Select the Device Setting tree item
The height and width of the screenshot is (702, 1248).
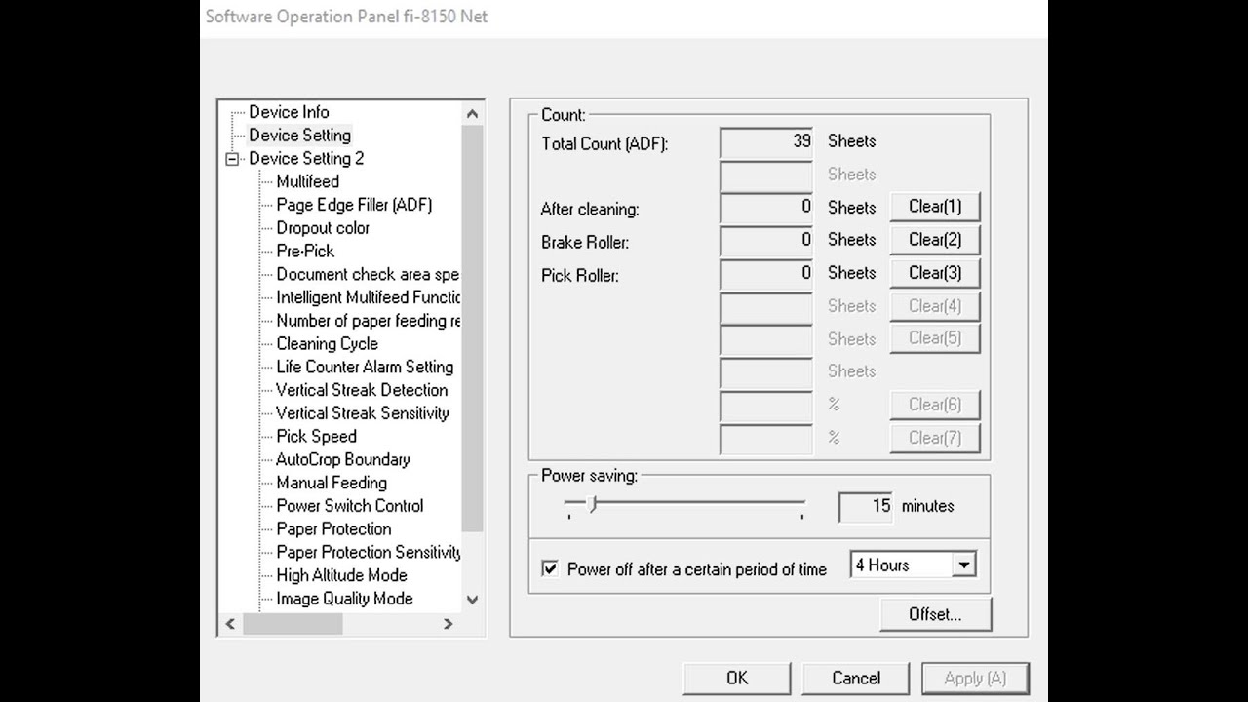click(x=299, y=136)
